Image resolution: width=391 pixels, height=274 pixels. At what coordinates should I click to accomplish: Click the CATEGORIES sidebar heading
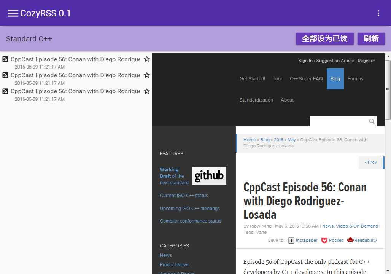(174, 246)
